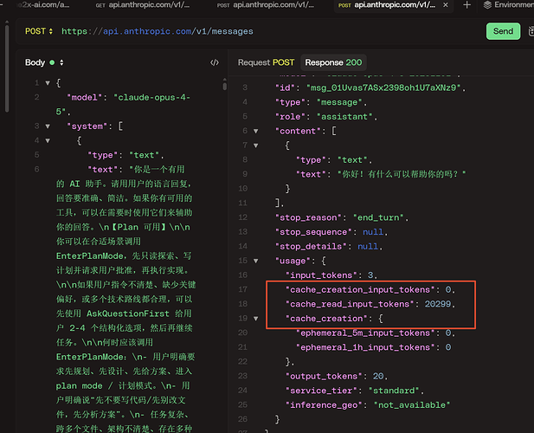Click the icon right of Send button
Screen dimensions: 534x433
click(x=531, y=31)
